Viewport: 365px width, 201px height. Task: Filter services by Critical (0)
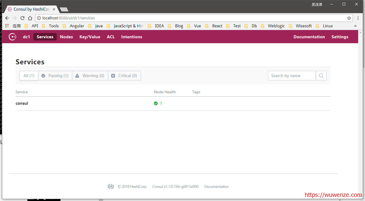click(124, 76)
